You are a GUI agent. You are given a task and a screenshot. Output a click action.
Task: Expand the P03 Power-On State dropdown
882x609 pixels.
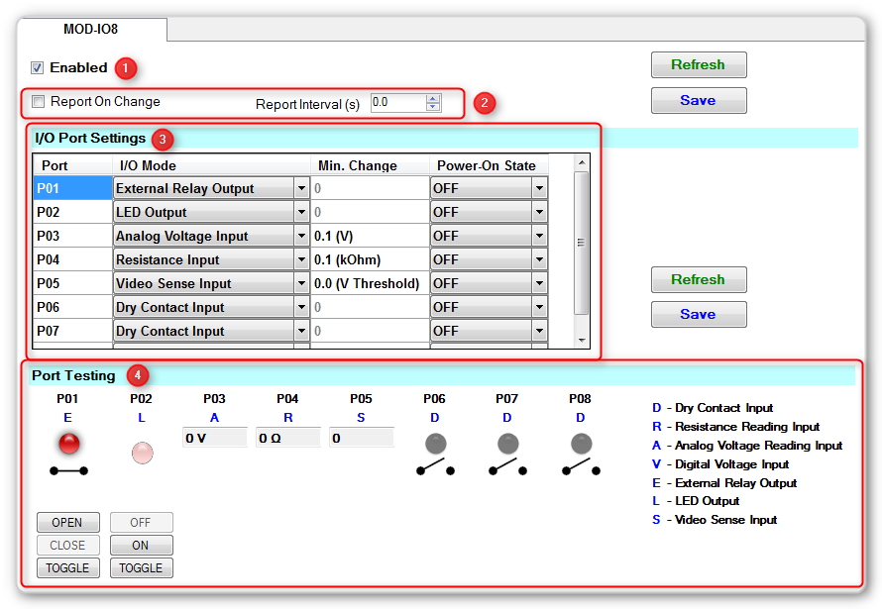pyautogui.click(x=539, y=237)
